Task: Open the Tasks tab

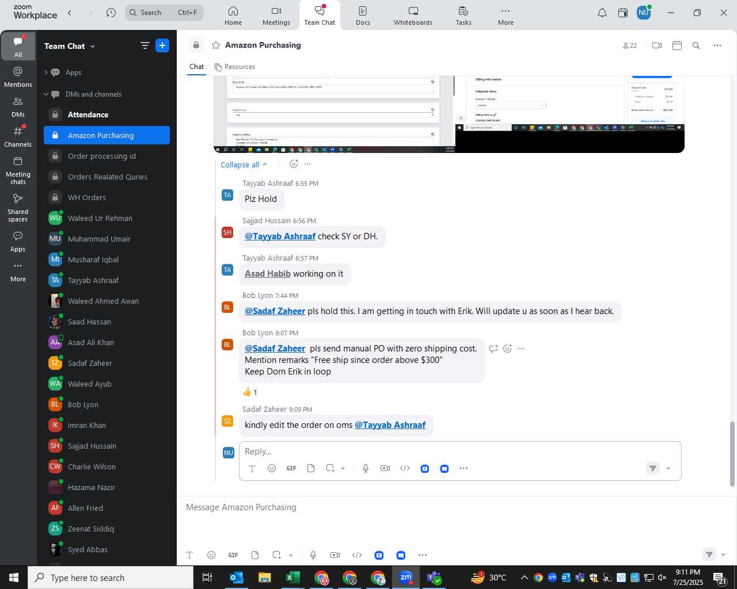Action: pyautogui.click(x=464, y=16)
